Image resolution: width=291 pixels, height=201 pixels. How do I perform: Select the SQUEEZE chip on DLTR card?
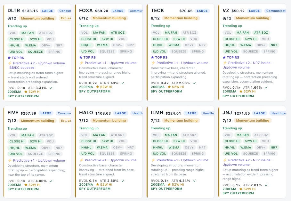coord(35,52)
